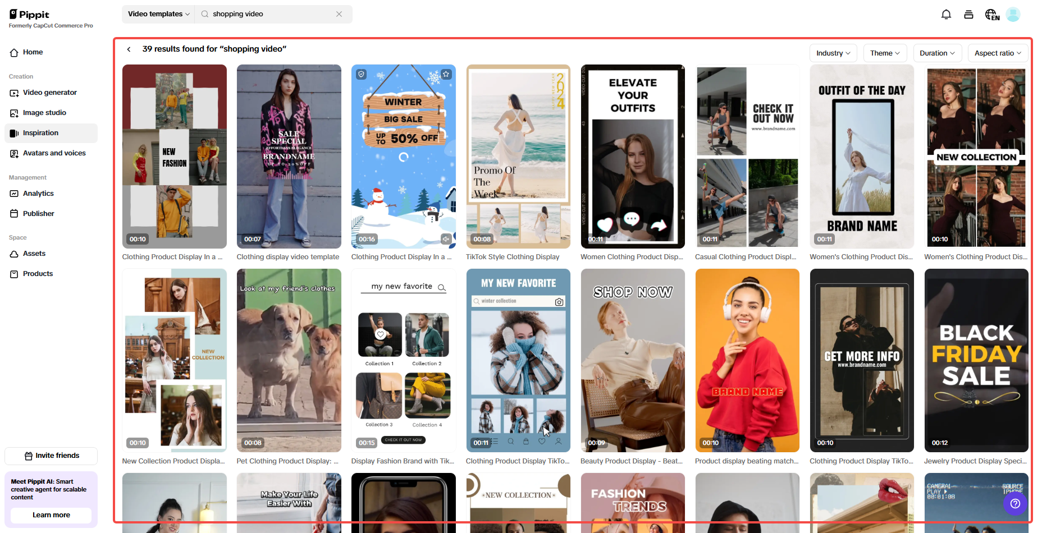This screenshot has height=533, width=1042.
Task: Open the "Look at my friend's clothes" dog thumbnail
Action: [x=289, y=360]
